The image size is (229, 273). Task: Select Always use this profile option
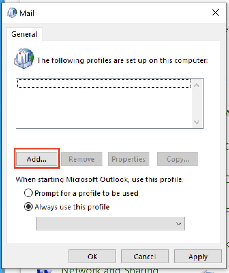pos(28,207)
